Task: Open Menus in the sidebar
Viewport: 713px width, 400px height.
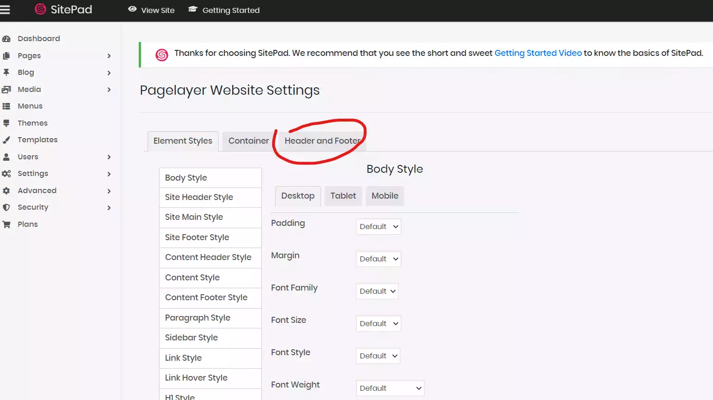Action: click(x=30, y=106)
